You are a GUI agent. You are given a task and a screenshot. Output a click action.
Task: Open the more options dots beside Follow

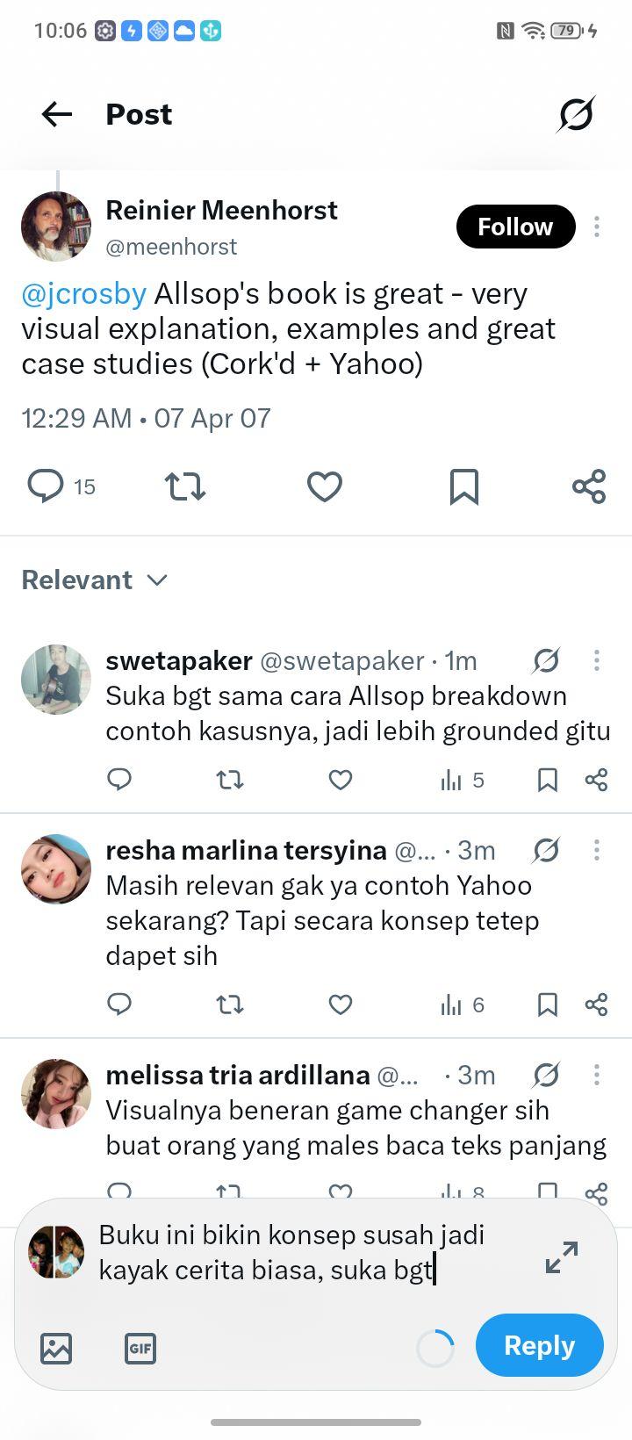pos(597,227)
